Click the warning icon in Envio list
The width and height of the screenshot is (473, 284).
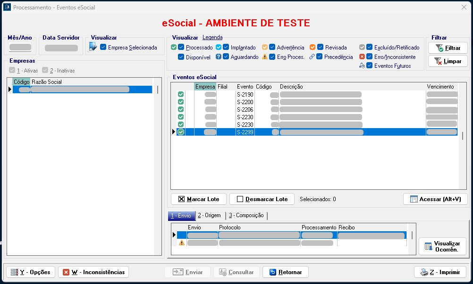pos(181,243)
